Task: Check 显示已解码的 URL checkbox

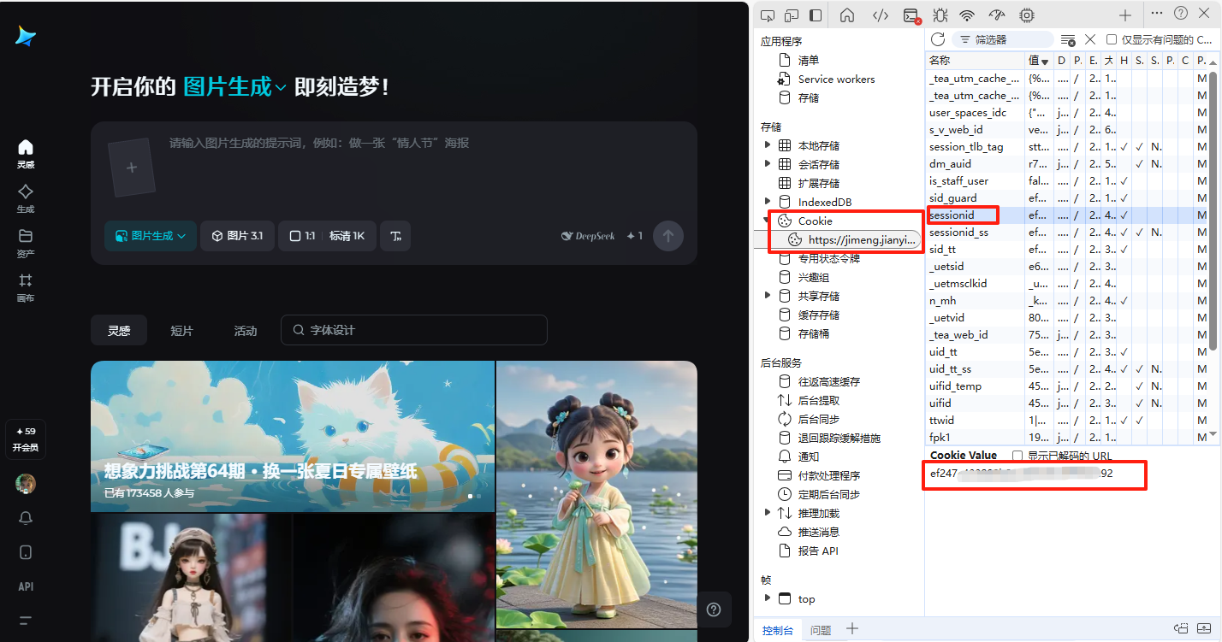Action: 1017,456
